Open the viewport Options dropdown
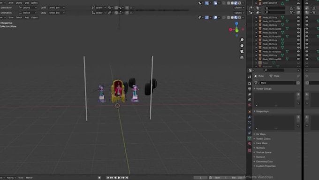 click(x=239, y=13)
